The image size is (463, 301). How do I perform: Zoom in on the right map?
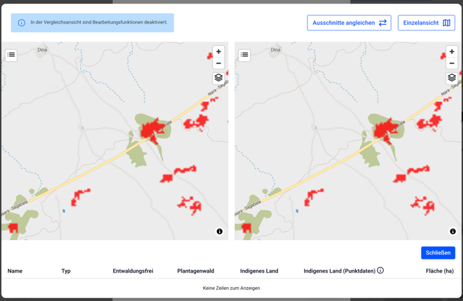tap(452, 52)
